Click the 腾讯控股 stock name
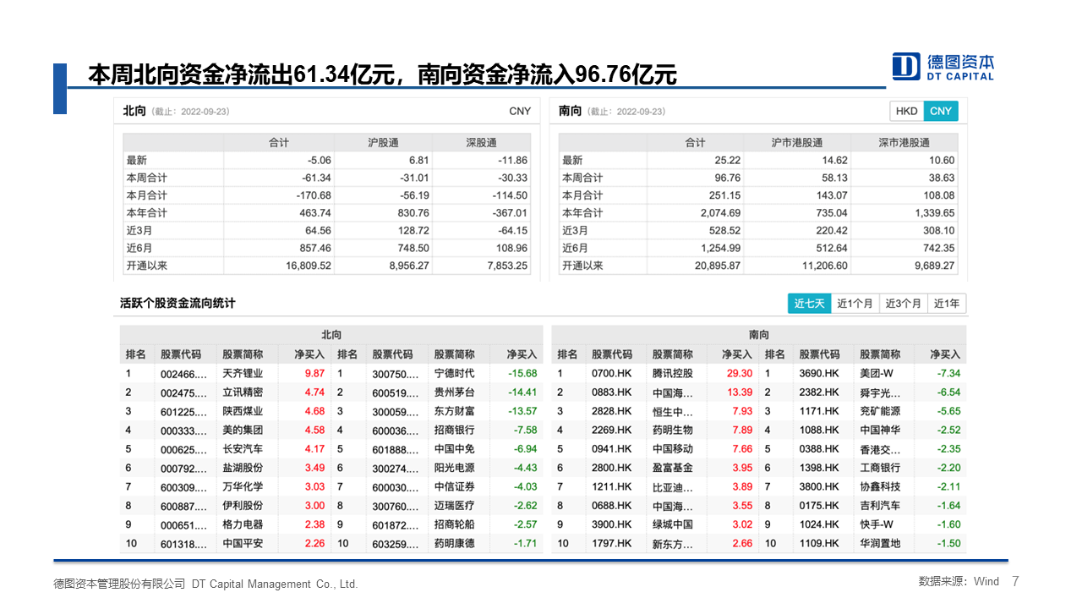Viewport: 1082px width, 609px height. pos(673,373)
